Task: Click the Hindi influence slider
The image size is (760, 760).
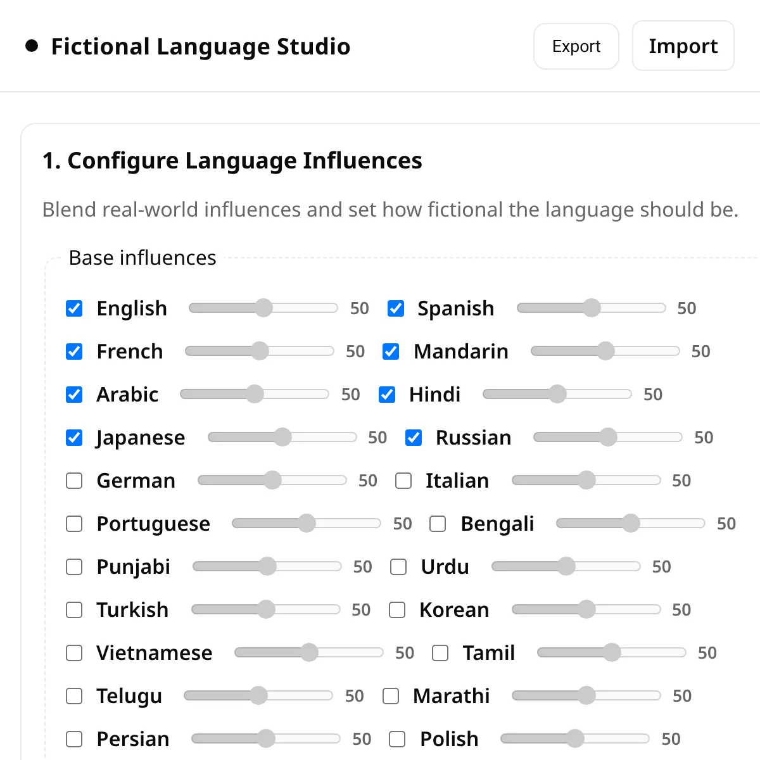Action: click(557, 394)
